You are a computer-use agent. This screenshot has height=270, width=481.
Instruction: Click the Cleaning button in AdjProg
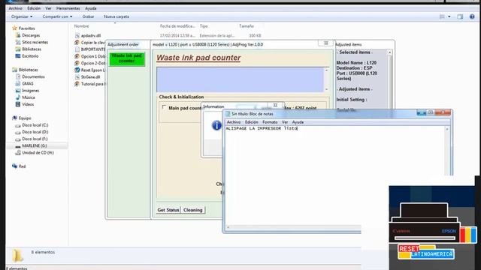point(193,210)
